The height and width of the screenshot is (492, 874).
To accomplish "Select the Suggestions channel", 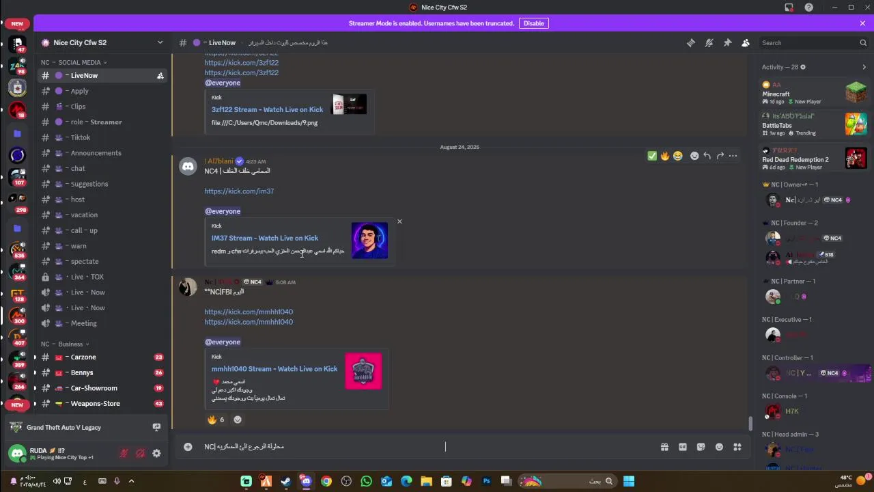I will tap(102, 184).
